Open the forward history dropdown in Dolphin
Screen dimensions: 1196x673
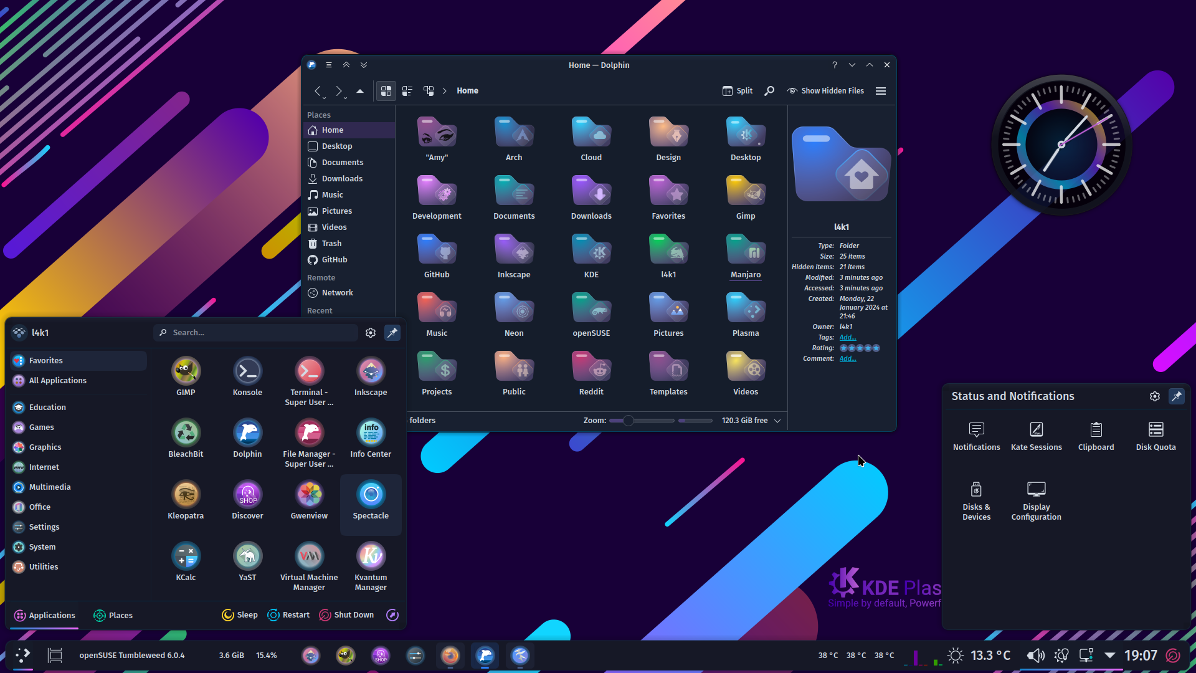[346, 98]
